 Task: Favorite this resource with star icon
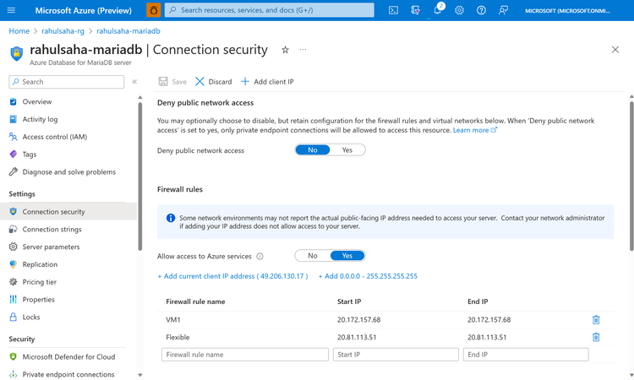pyautogui.click(x=285, y=50)
